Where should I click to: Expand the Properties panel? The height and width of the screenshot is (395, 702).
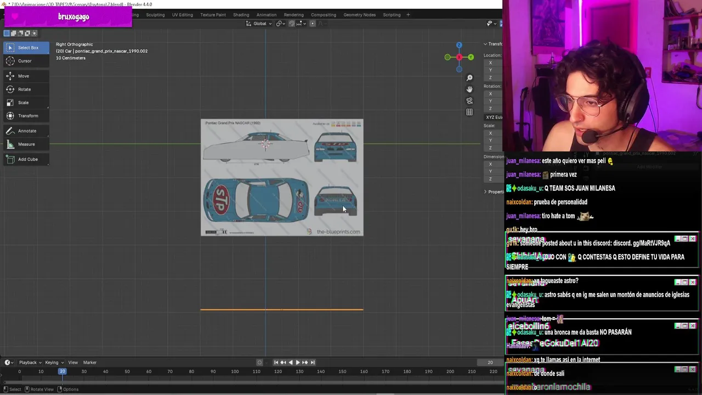(x=492, y=191)
